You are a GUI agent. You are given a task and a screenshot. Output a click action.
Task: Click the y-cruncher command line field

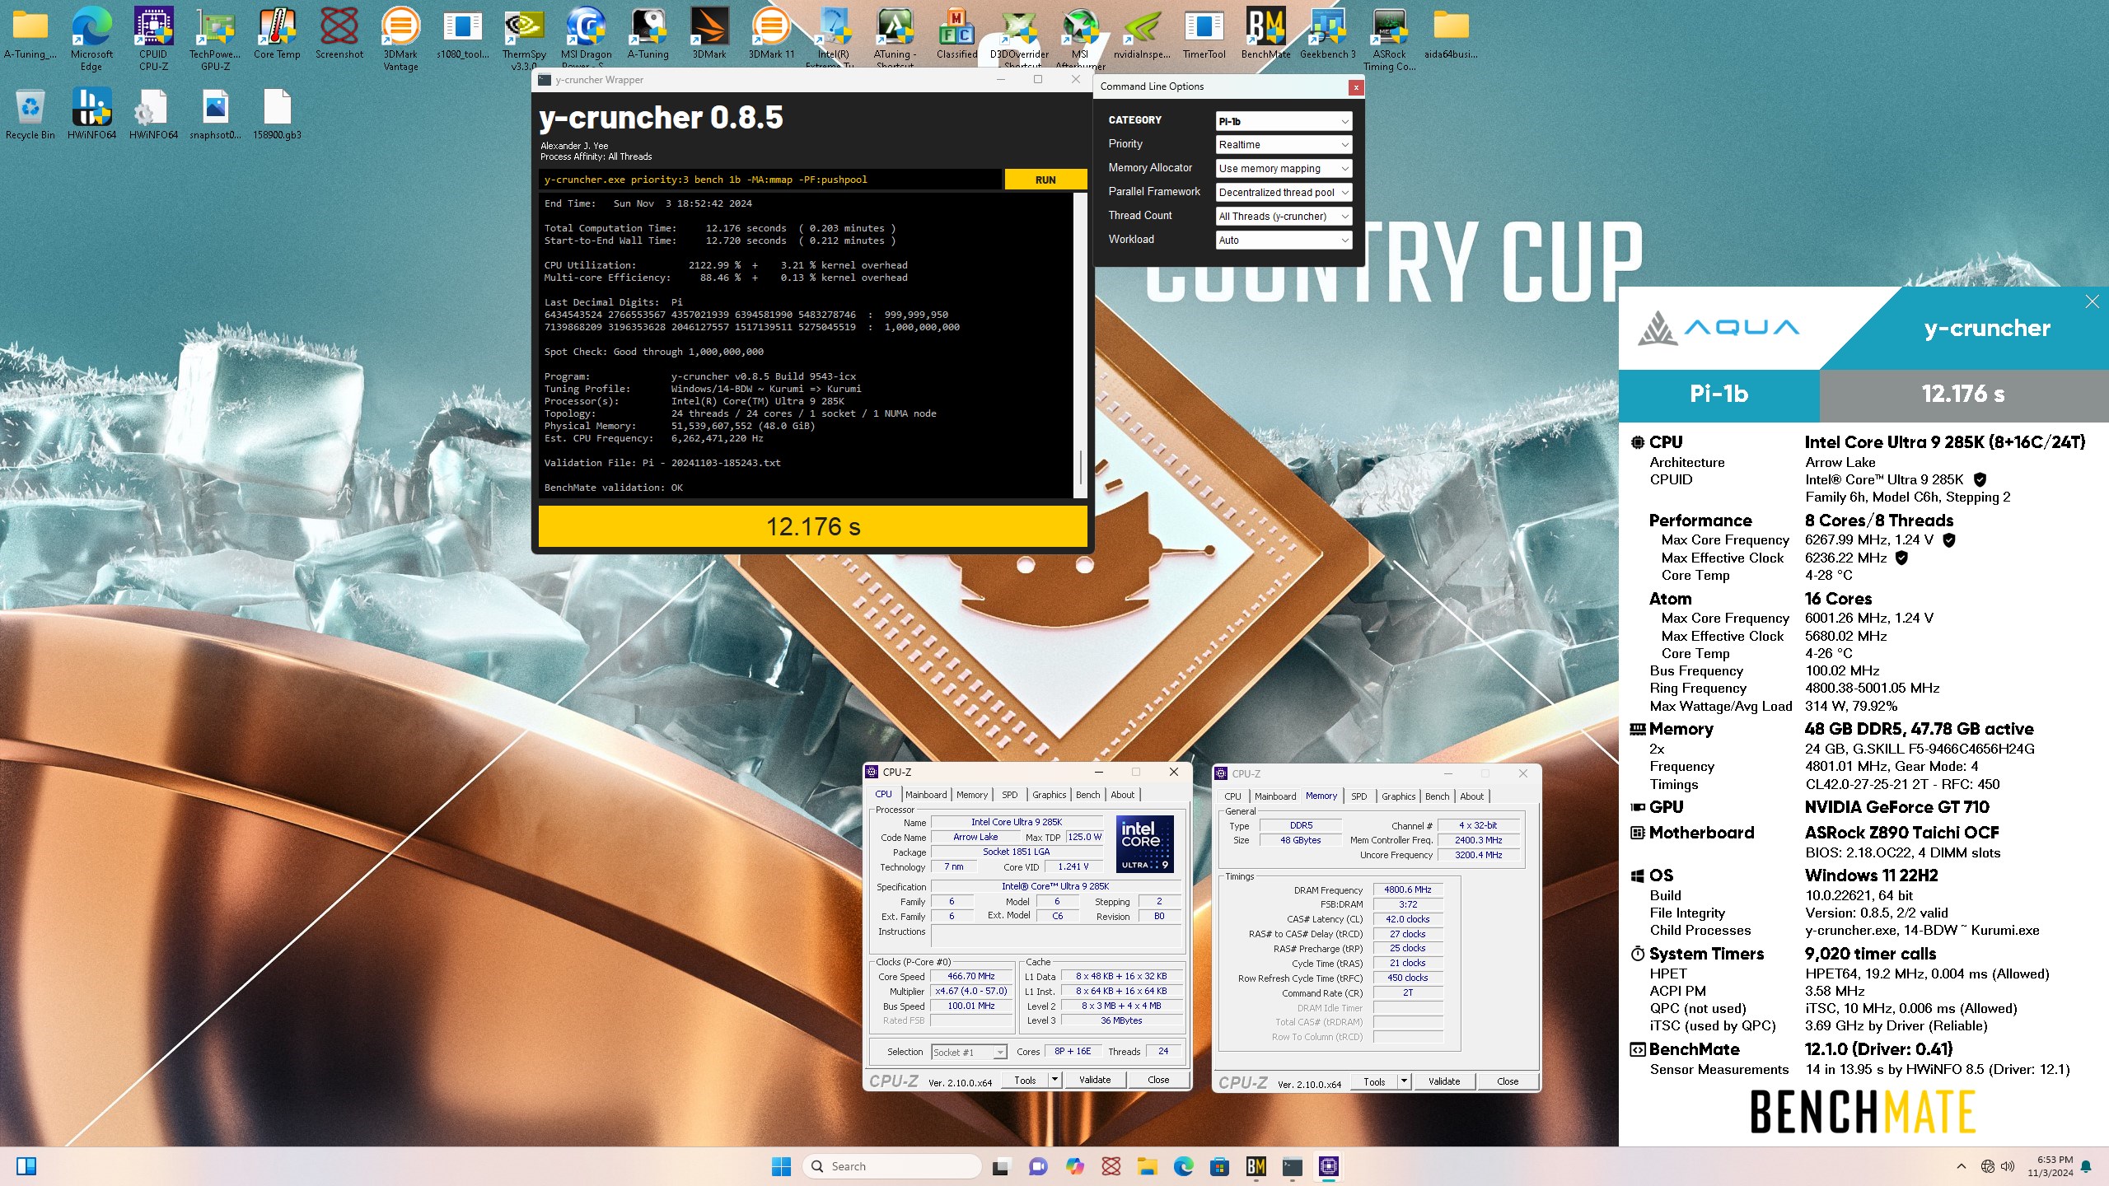point(770,180)
